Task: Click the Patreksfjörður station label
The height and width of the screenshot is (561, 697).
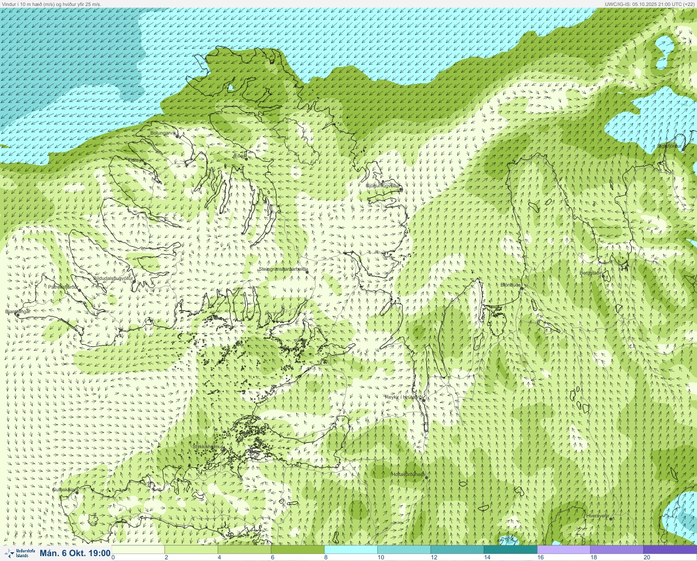Action: [x=63, y=286]
